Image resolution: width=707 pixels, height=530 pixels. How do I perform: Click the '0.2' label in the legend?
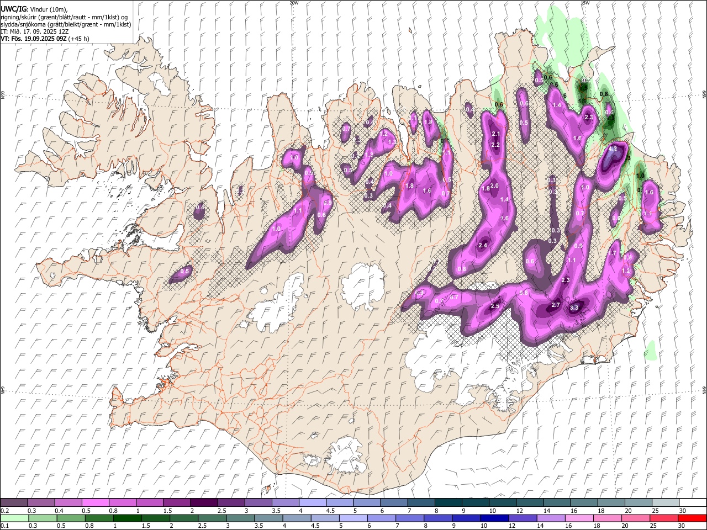[5, 511]
